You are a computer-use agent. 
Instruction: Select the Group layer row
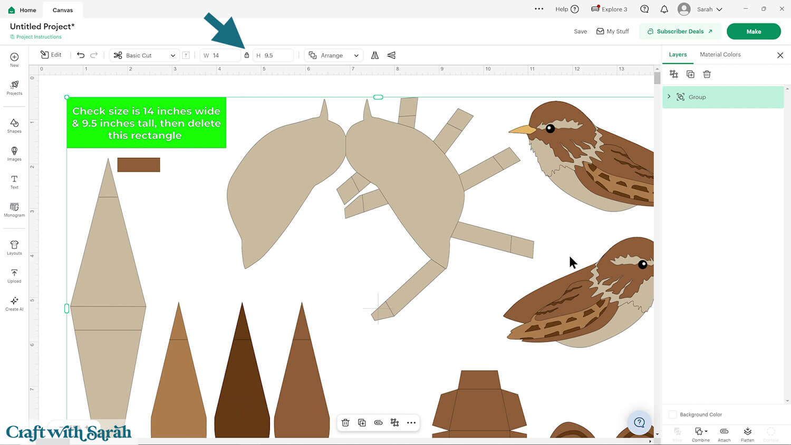(722, 97)
